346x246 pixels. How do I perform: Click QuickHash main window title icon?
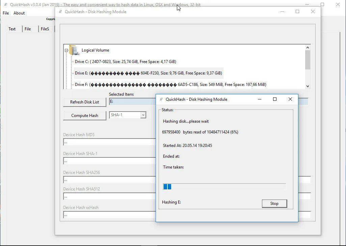(5, 5)
